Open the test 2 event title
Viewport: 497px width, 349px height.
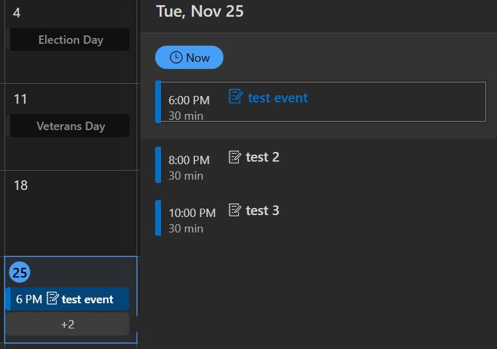pyautogui.click(x=263, y=157)
